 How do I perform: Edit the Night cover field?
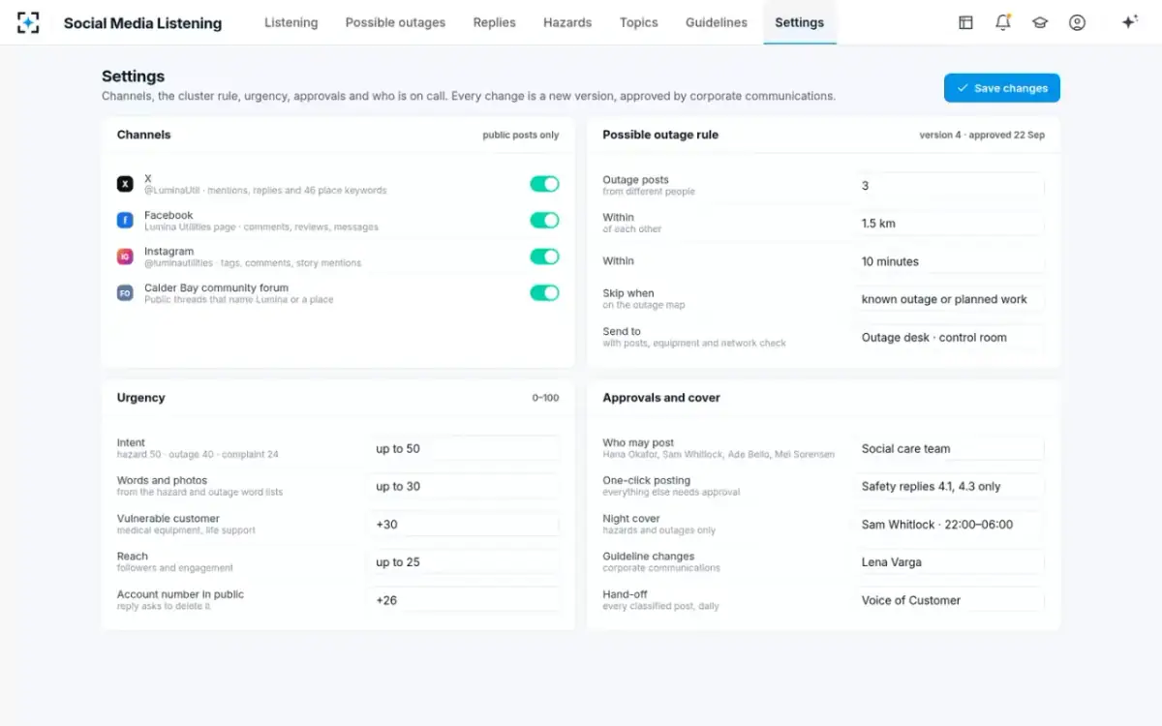pyautogui.click(x=949, y=525)
